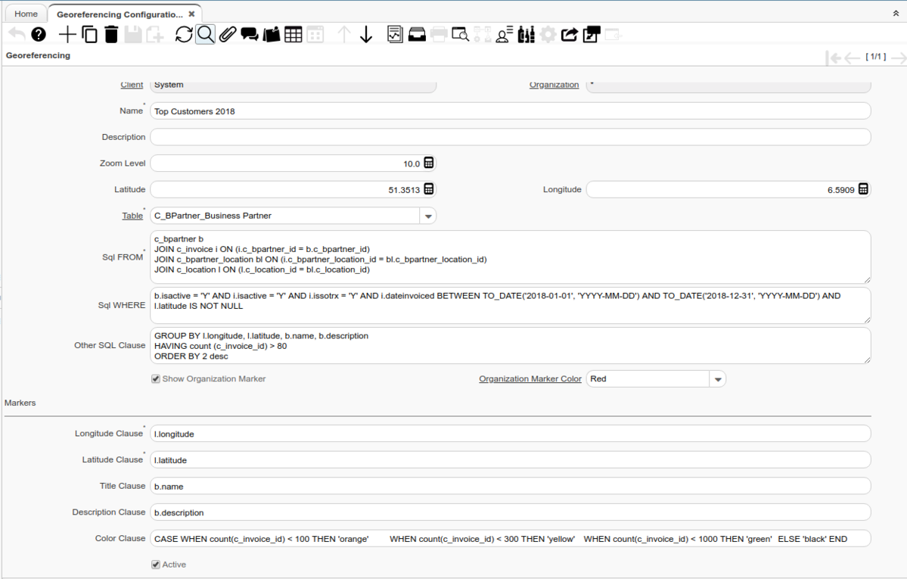
Task: Expand the Table dropdown list
Action: pos(428,216)
